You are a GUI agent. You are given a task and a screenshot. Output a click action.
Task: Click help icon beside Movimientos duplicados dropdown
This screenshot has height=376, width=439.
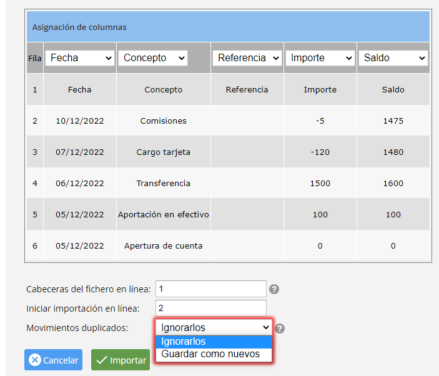pos(280,329)
